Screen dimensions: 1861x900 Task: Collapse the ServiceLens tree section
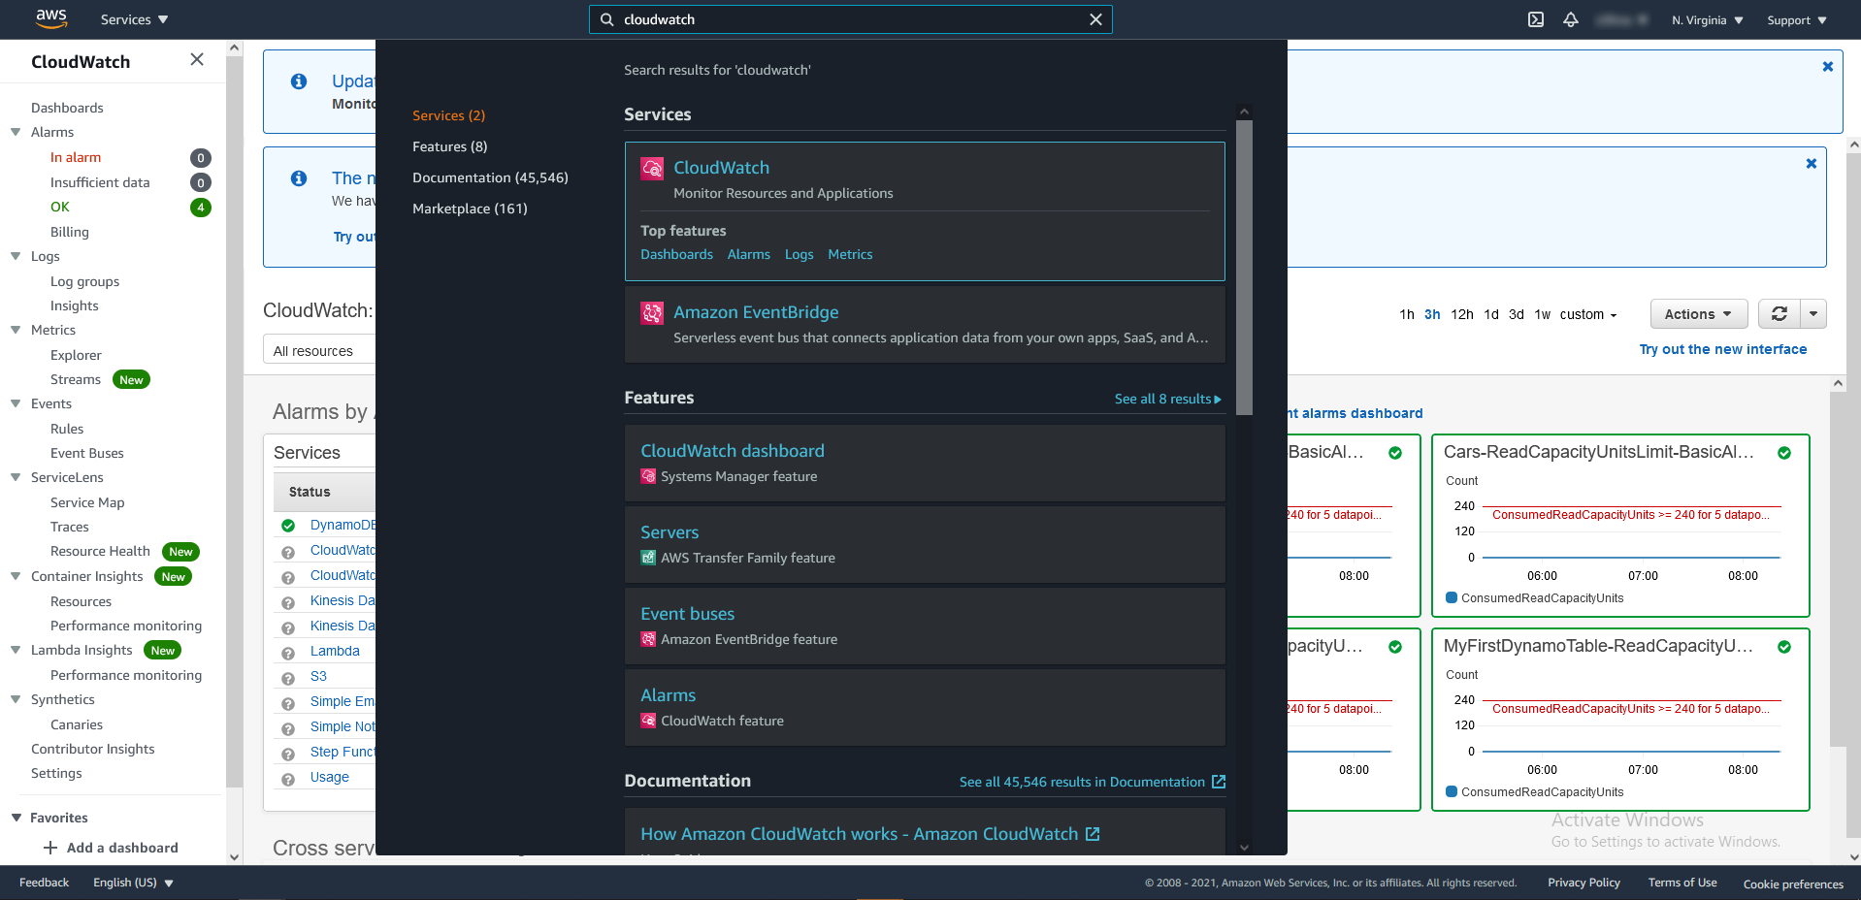tap(16, 477)
